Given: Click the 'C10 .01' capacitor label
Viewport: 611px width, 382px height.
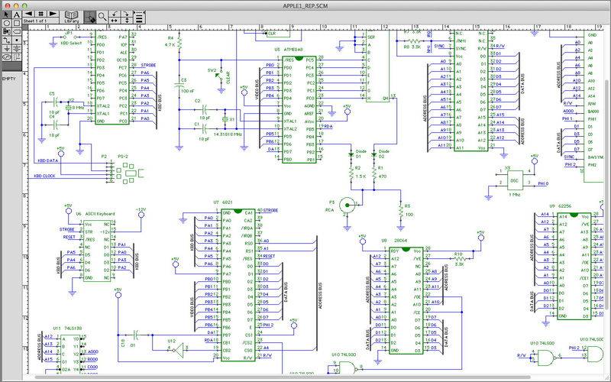Looking at the screenshot, I should (128, 345).
